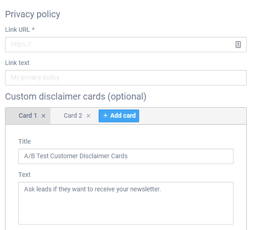Click empty tab strip area right of Add card
This screenshot has width=255, height=230.
click(x=193, y=116)
